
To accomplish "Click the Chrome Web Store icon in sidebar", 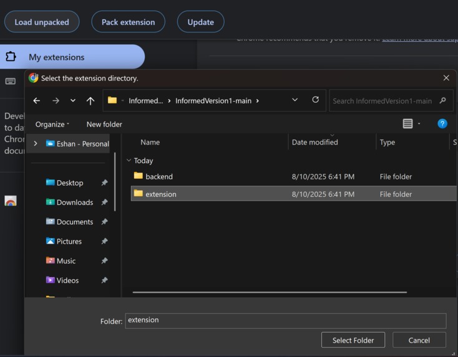I will (x=11, y=201).
